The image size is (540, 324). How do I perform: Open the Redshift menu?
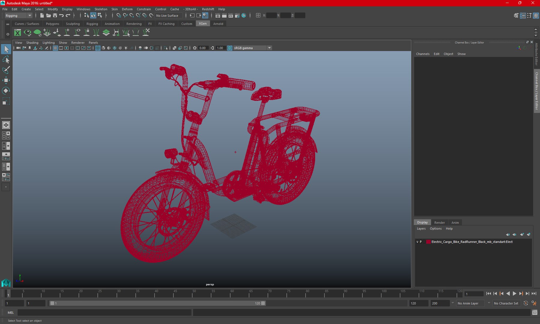(208, 9)
